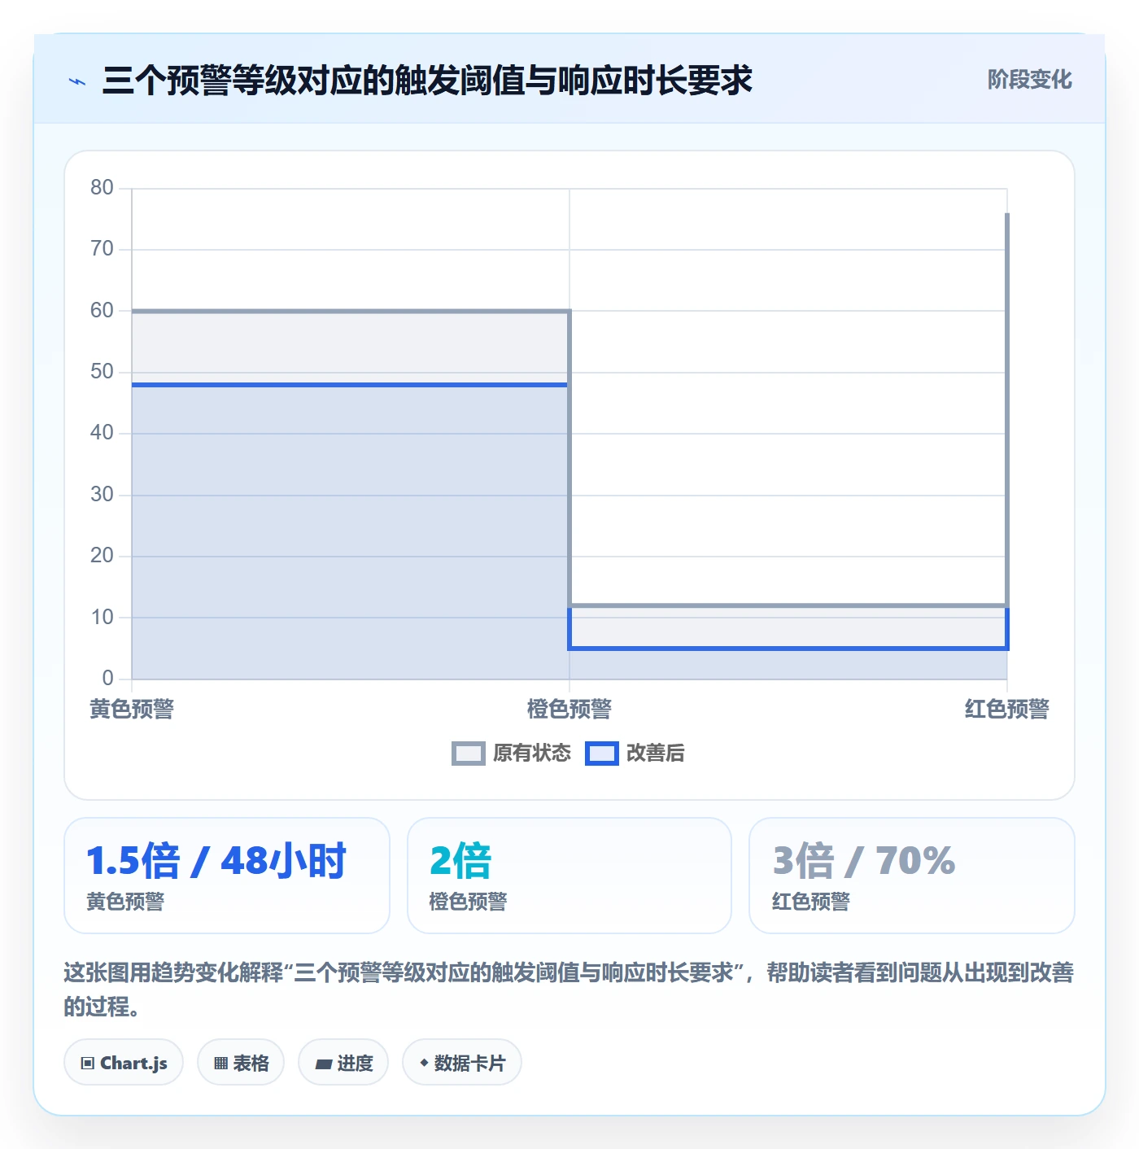The height and width of the screenshot is (1149, 1139).
Task: Click the 原有状态 legend label
Action: click(x=532, y=754)
